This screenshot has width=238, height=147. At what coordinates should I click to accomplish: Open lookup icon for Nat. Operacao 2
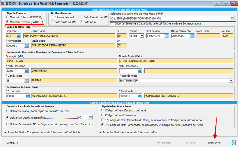[140, 71]
